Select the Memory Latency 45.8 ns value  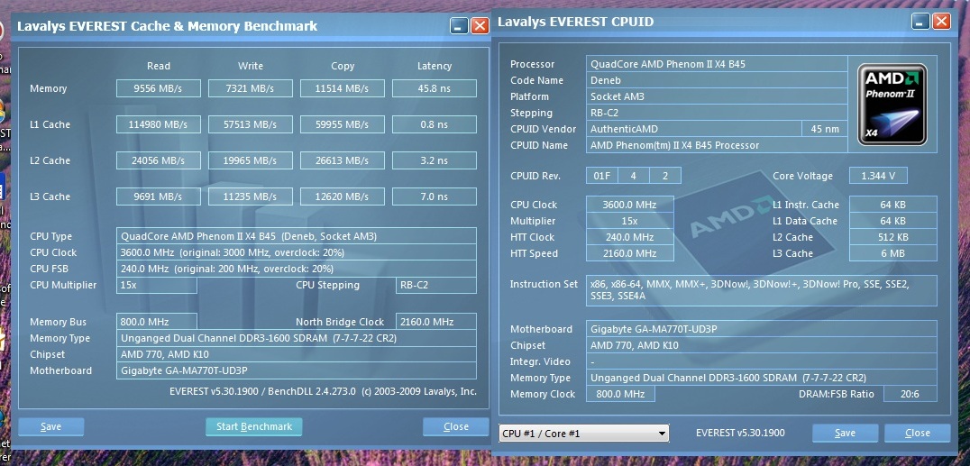pos(435,87)
